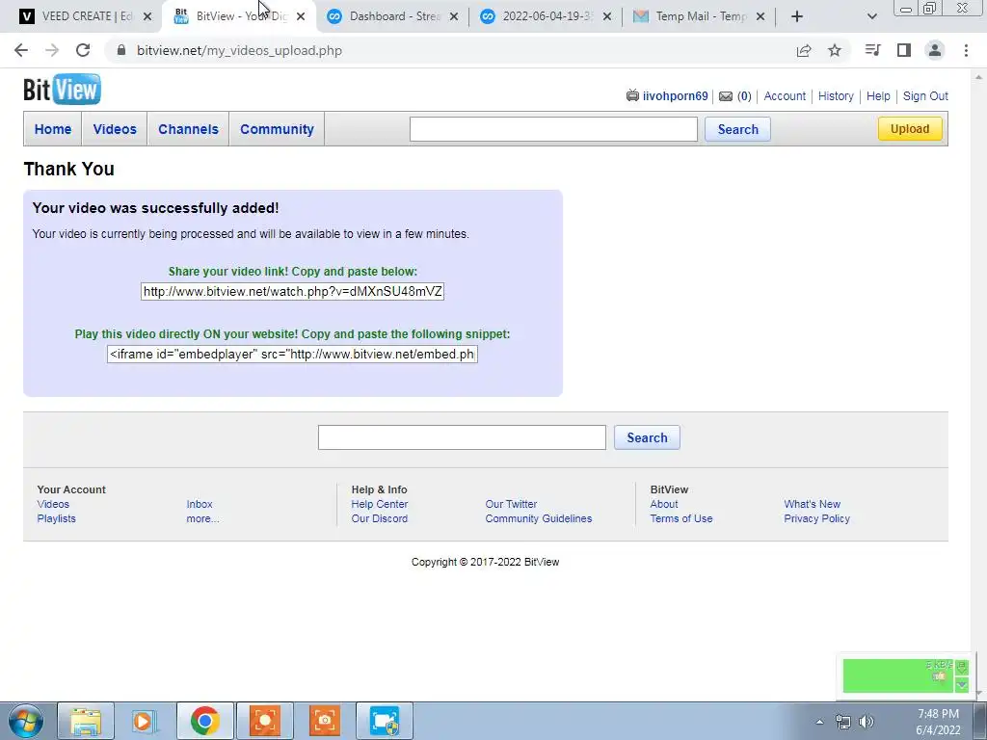987x740 pixels.
Task: Open a new tab with plus icon
Action: coord(797,16)
